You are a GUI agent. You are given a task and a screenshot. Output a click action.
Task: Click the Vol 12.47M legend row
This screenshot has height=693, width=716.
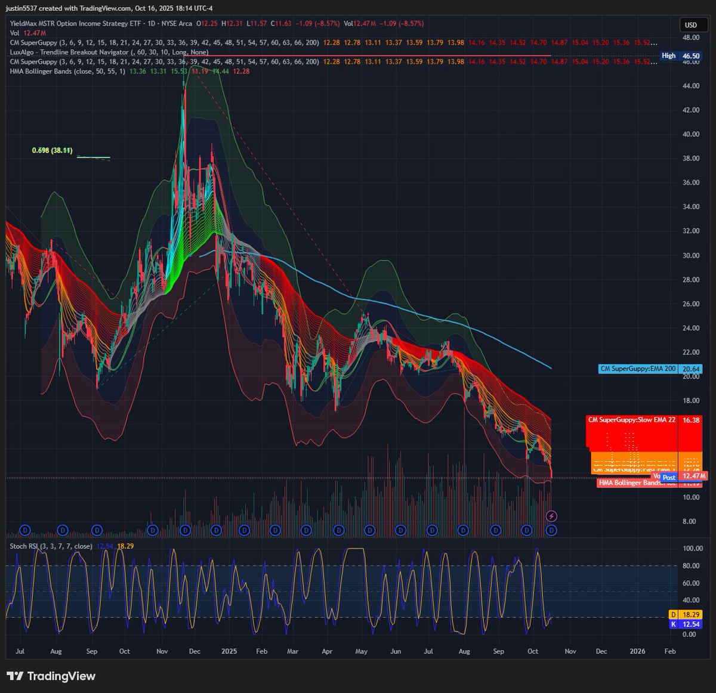(28, 33)
